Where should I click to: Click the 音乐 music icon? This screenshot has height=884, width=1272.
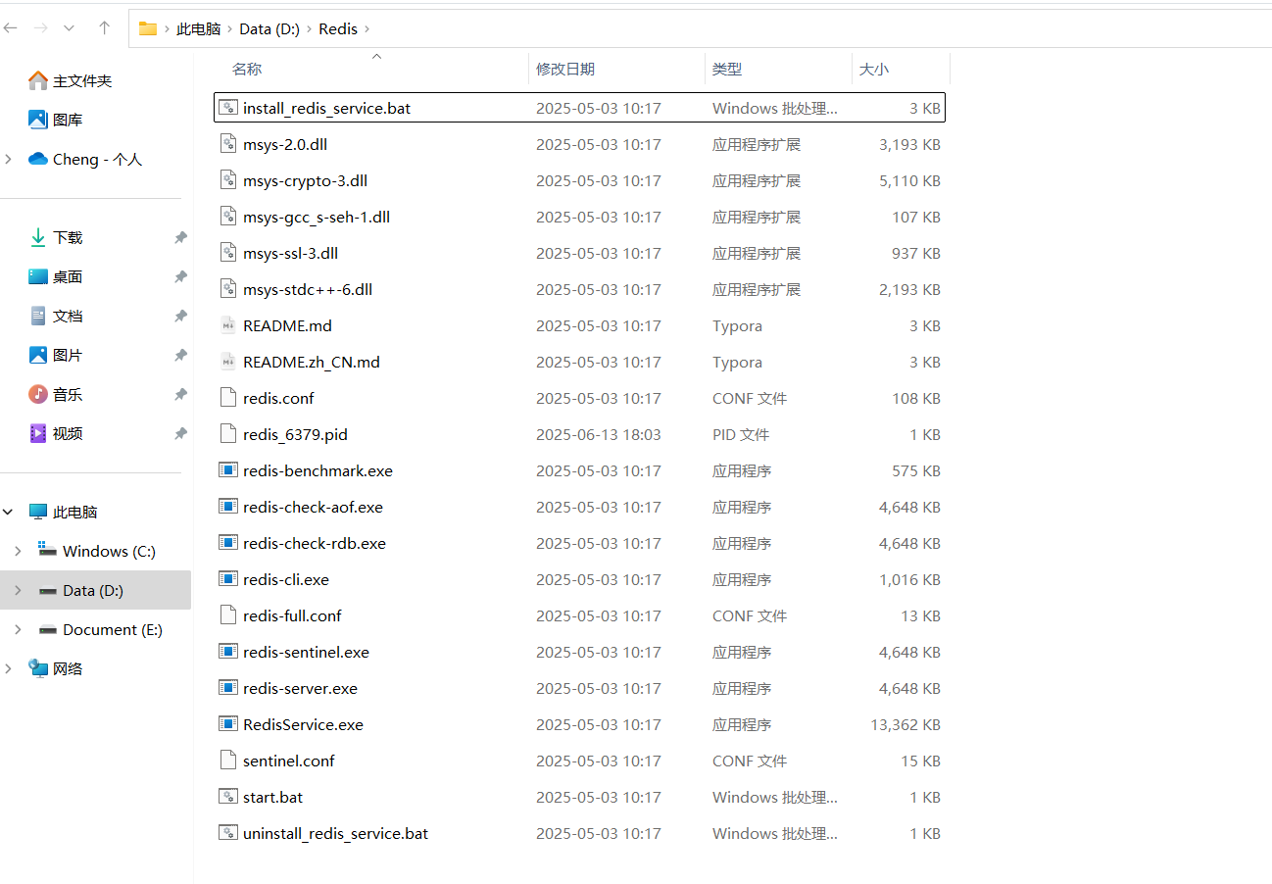(38, 394)
